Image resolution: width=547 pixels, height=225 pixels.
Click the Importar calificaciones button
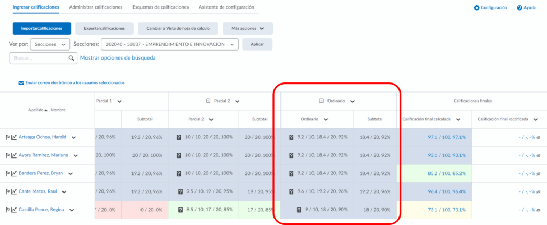pos(41,28)
